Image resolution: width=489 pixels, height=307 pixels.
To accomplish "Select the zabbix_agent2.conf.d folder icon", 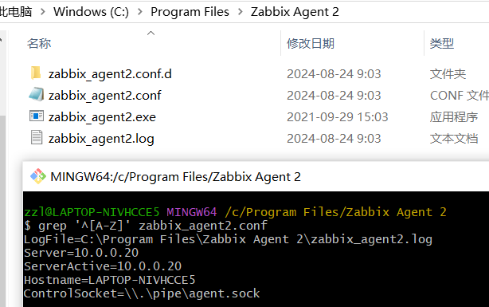I will coord(36,73).
